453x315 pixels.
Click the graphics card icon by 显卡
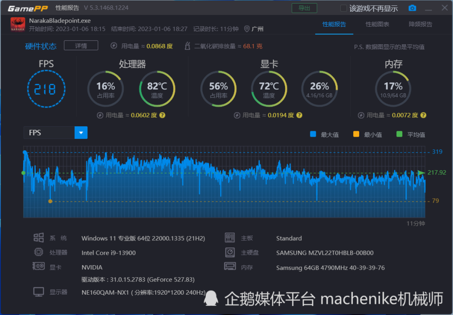pos(39,266)
